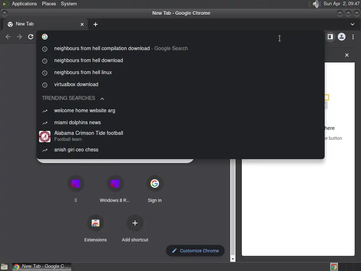Click the page scrollbar down arrow
The height and width of the screenshot is (271, 361).
[233, 259]
